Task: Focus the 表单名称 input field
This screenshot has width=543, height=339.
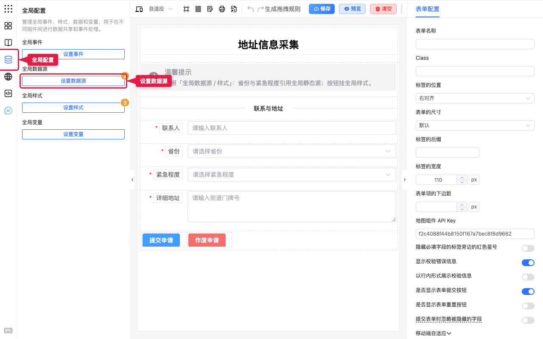Action: click(x=475, y=44)
